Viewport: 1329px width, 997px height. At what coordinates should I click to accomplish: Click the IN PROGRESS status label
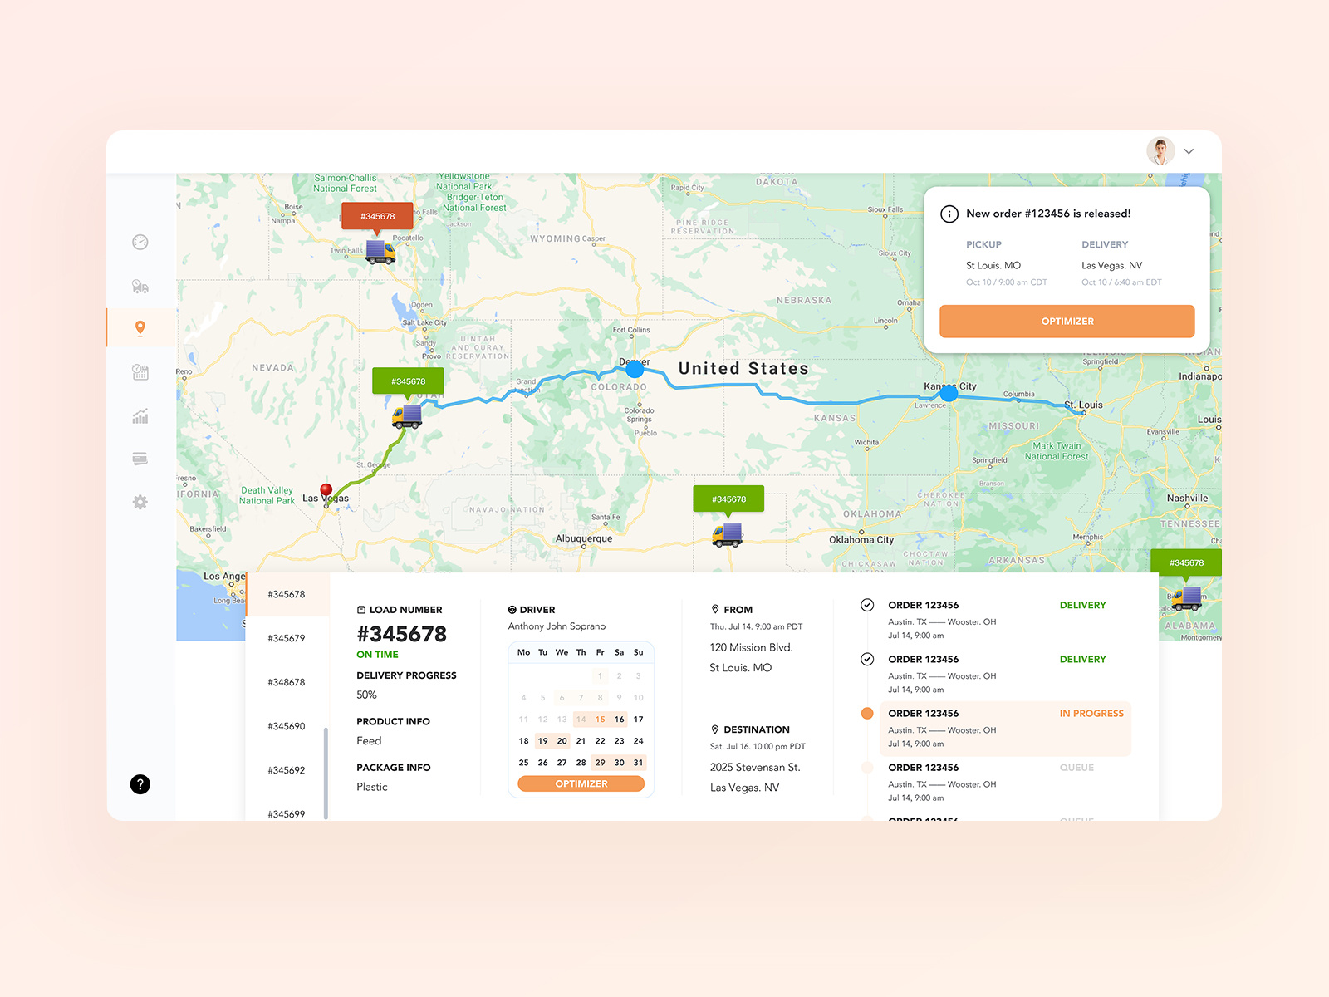point(1091,714)
